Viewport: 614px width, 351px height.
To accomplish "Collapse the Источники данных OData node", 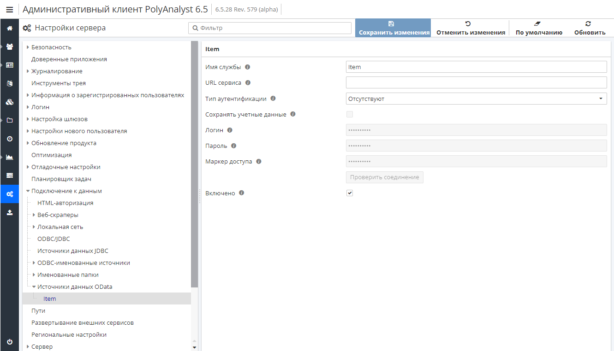I will [x=34, y=287].
